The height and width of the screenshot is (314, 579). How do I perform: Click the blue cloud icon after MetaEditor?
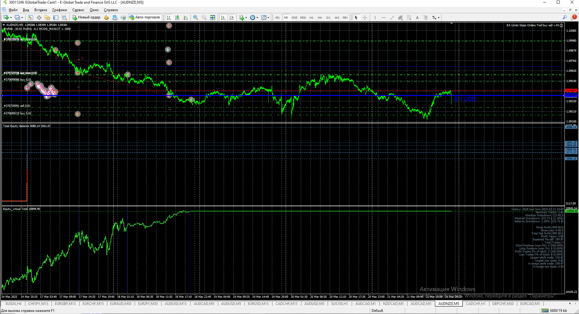tap(115, 17)
